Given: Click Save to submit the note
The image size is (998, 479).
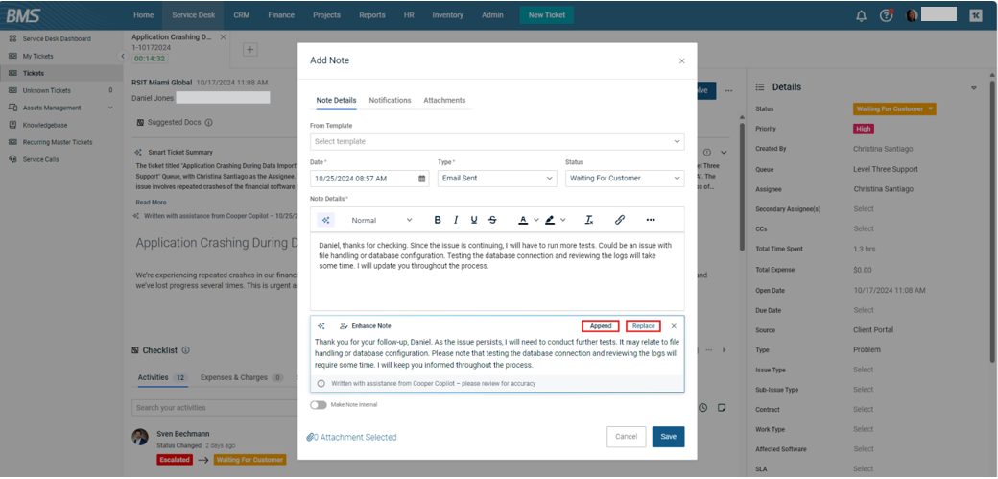Looking at the screenshot, I should point(668,437).
